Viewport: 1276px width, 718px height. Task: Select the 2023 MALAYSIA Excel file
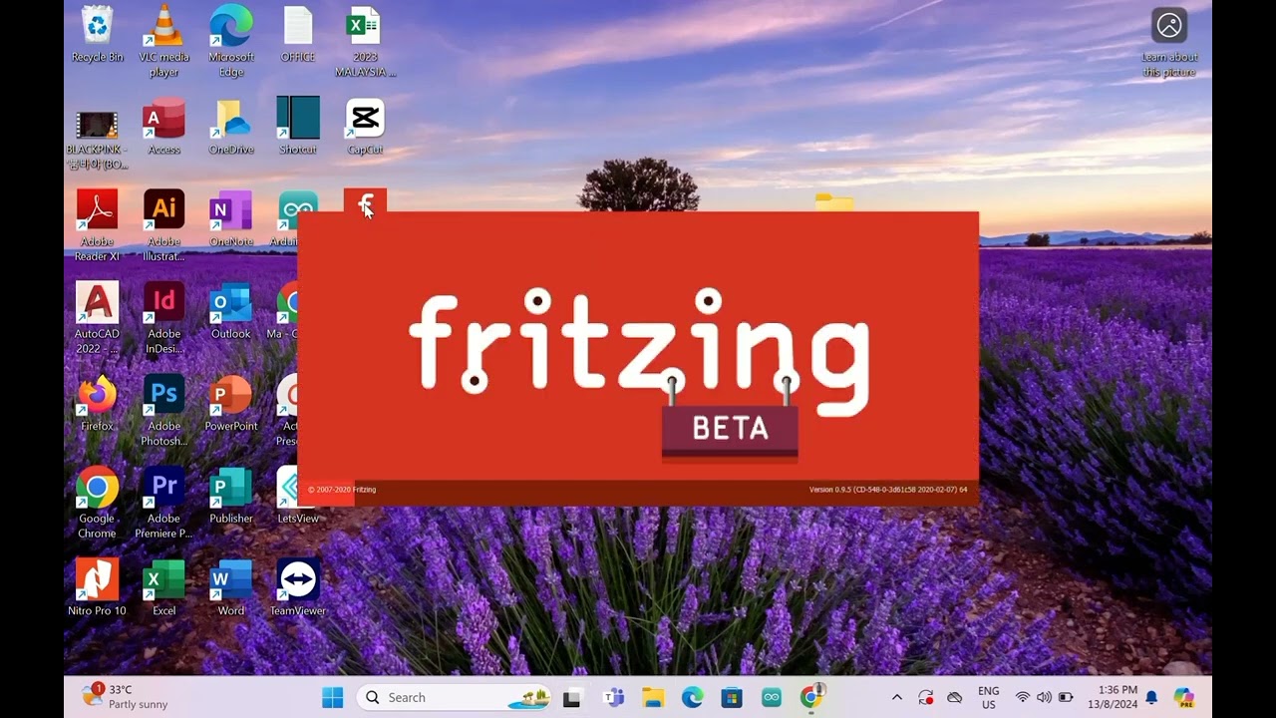pyautogui.click(x=365, y=42)
